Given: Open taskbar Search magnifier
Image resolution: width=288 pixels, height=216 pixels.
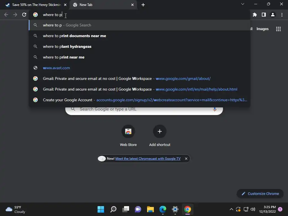Looking at the screenshot, I should click(113, 209).
